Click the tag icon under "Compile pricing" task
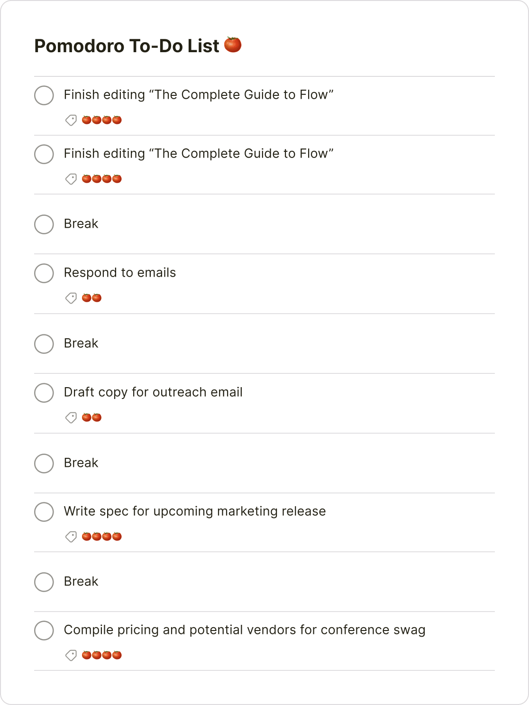 pos(71,655)
